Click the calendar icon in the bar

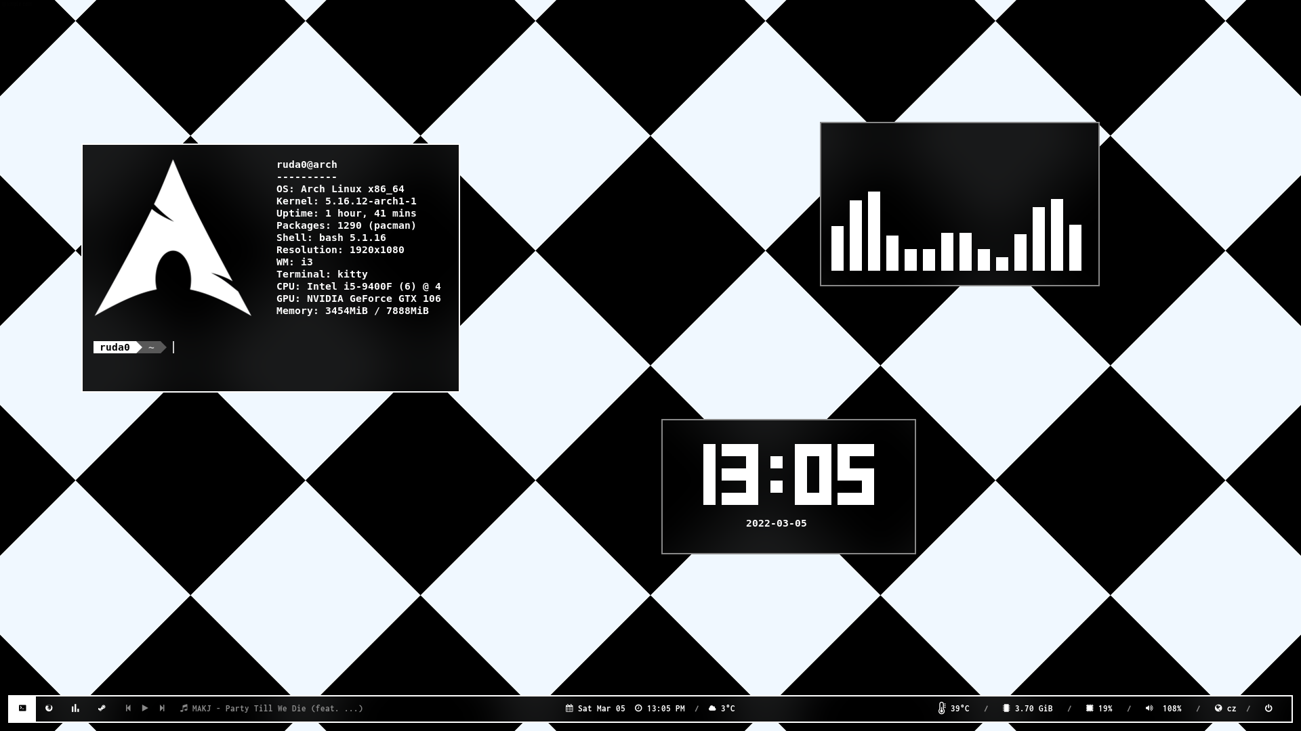(570, 708)
